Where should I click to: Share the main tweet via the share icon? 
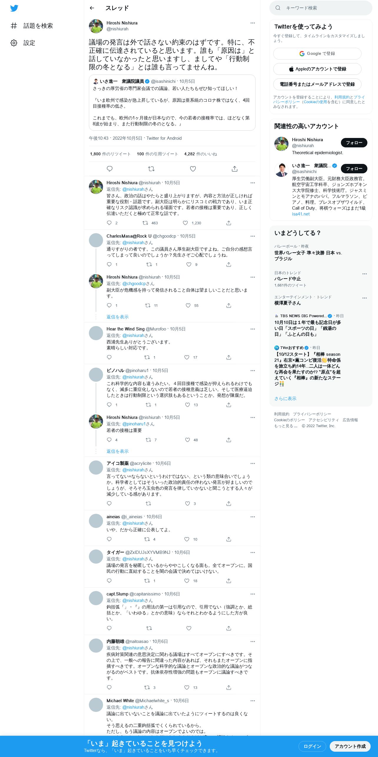(234, 169)
